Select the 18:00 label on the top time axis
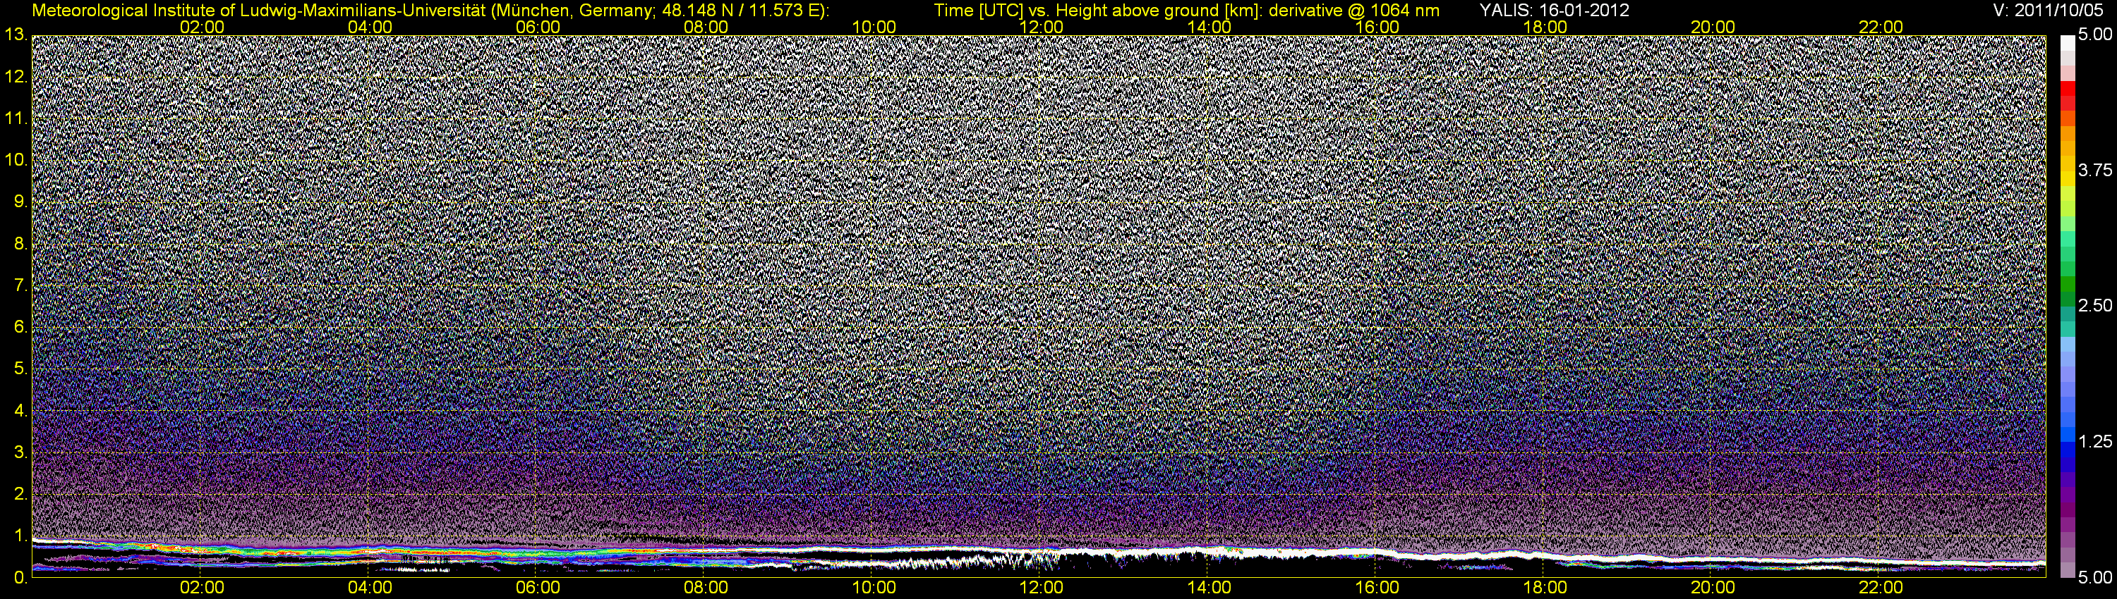The image size is (2117, 599). [1545, 27]
